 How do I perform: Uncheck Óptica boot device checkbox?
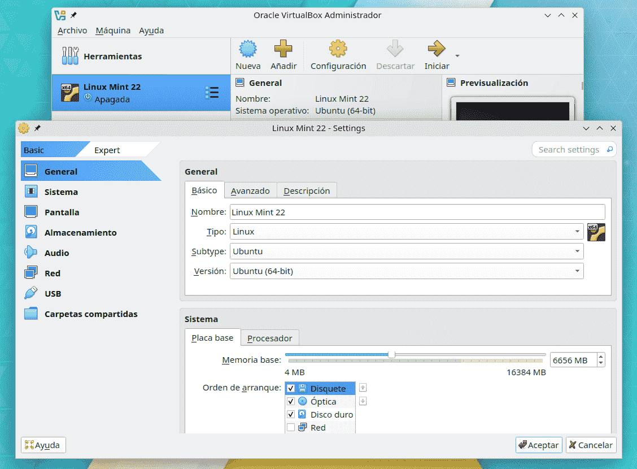coord(291,402)
